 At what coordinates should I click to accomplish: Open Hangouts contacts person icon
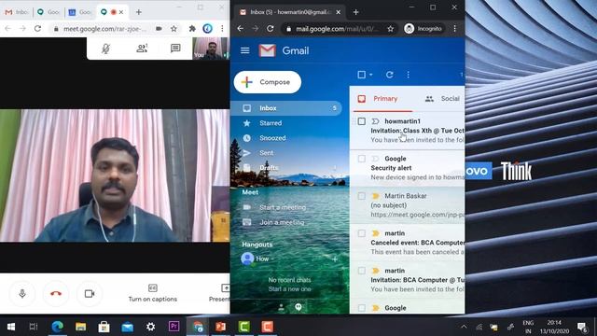281,307
